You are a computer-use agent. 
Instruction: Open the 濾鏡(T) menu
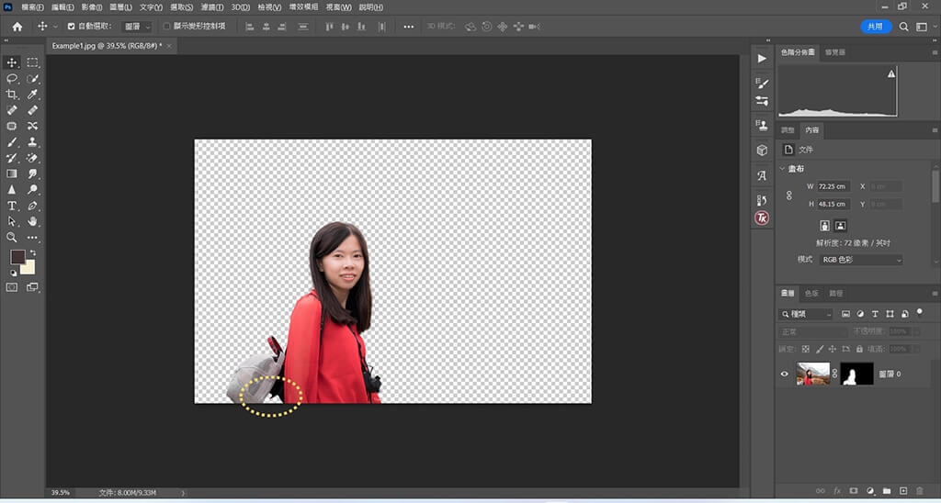click(212, 7)
